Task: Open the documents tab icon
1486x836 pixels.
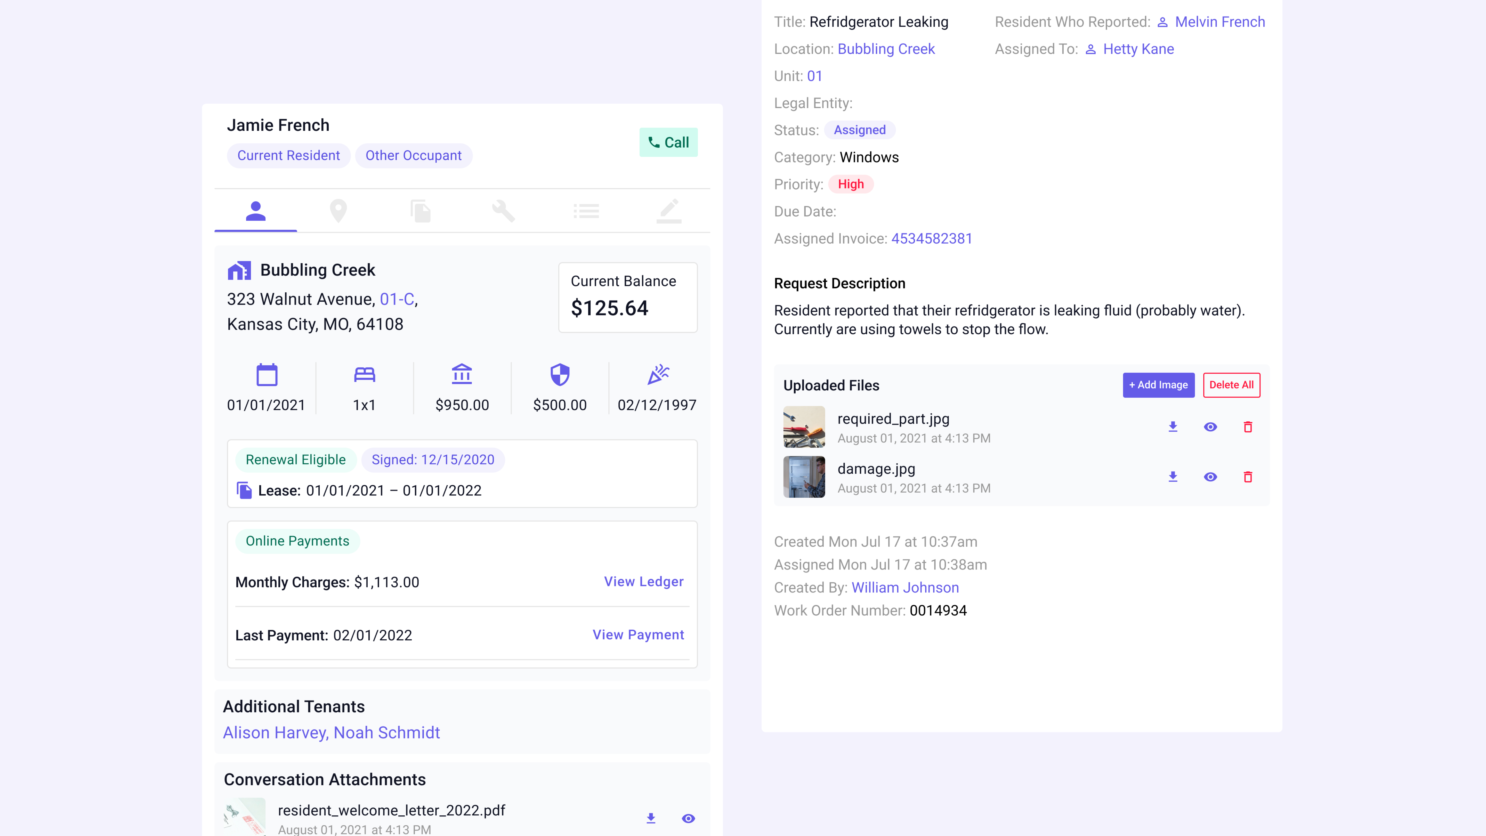Action: pos(421,211)
